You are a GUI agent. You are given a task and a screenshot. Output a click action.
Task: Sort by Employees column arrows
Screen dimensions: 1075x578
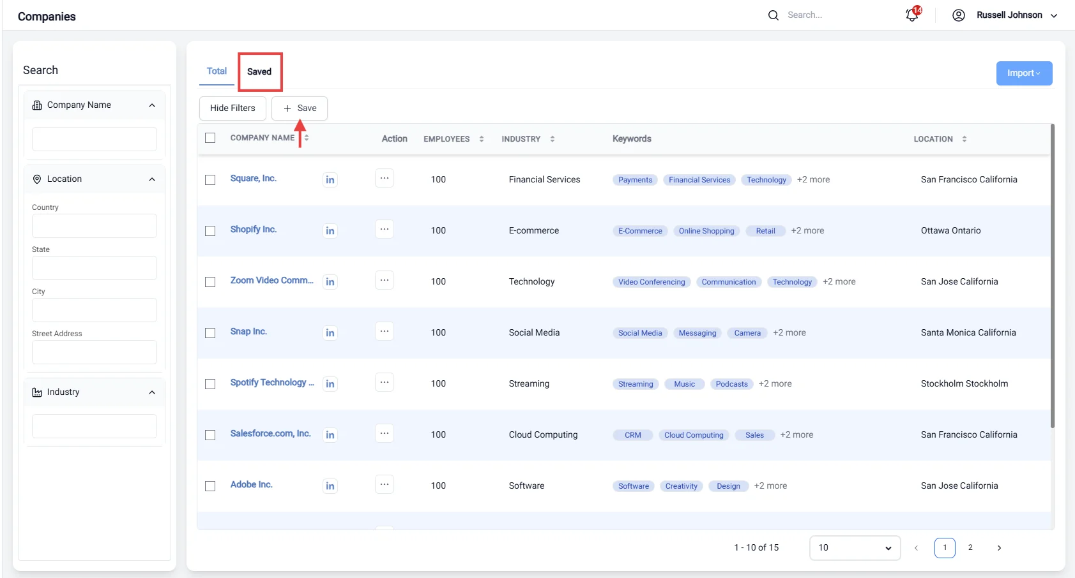click(482, 139)
